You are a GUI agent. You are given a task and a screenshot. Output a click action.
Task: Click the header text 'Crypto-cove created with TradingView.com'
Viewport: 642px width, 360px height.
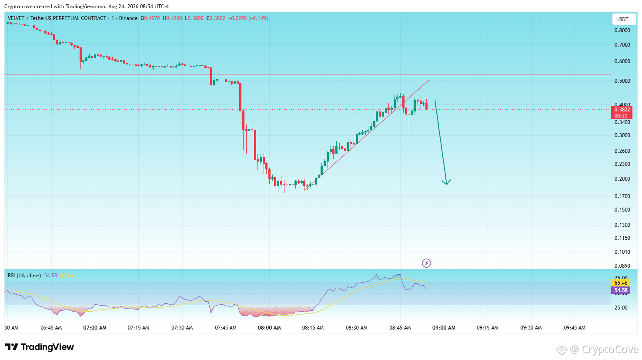tap(55, 7)
